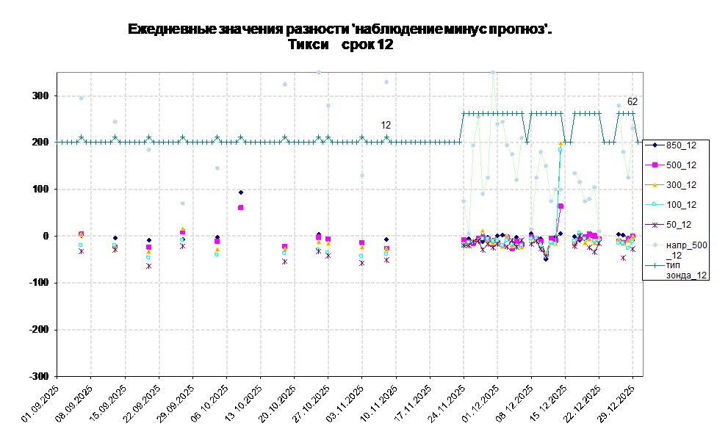Click the напр_500_12 legend text
The width and height of the screenshot is (717, 440).
point(686,250)
